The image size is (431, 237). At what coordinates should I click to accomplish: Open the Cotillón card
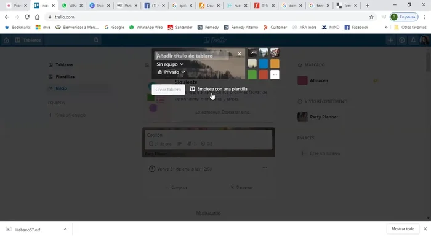[208, 139]
